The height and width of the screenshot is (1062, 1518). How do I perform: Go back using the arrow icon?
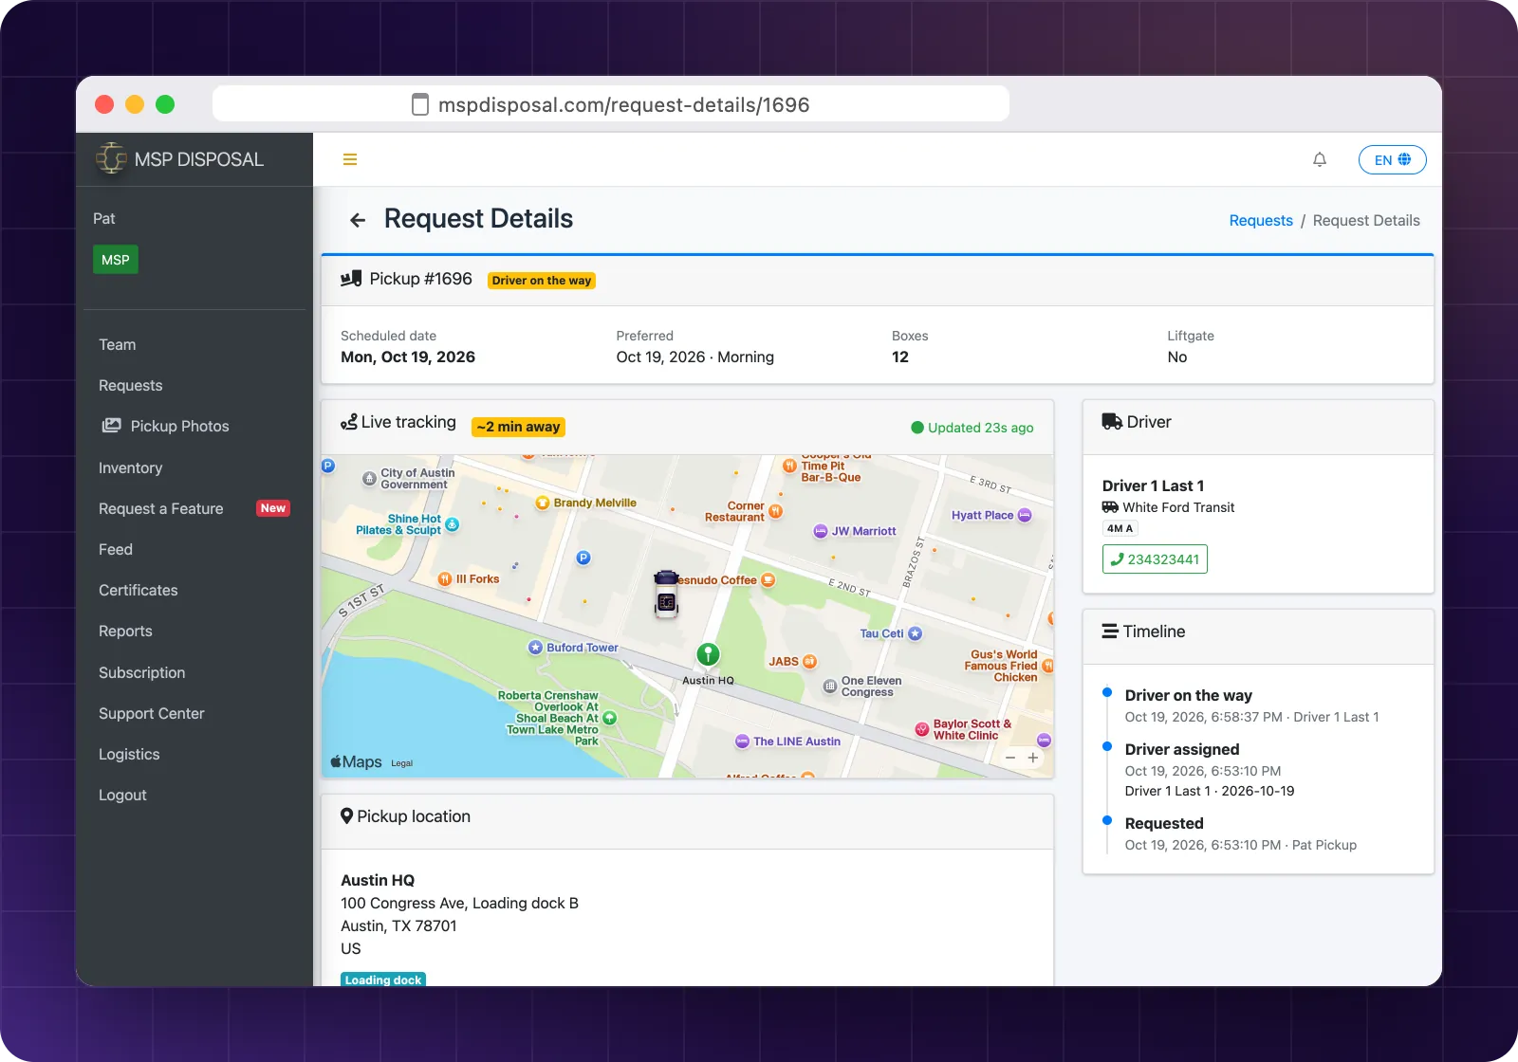(358, 220)
